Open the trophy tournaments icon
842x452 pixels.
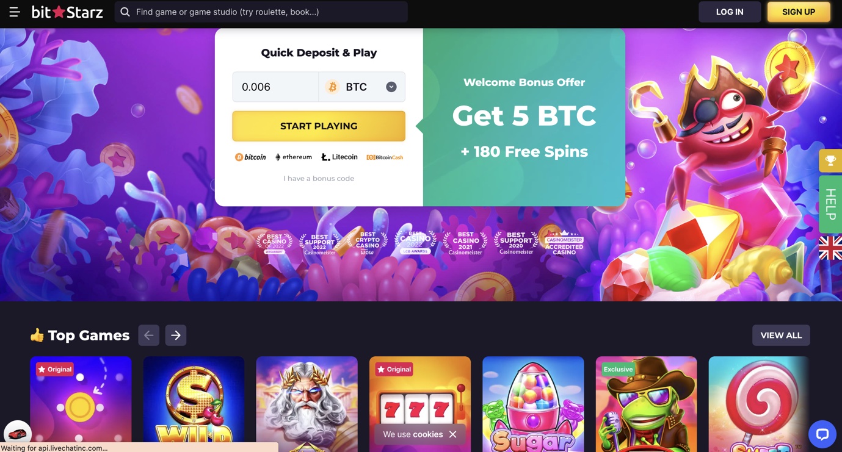pyautogui.click(x=830, y=161)
